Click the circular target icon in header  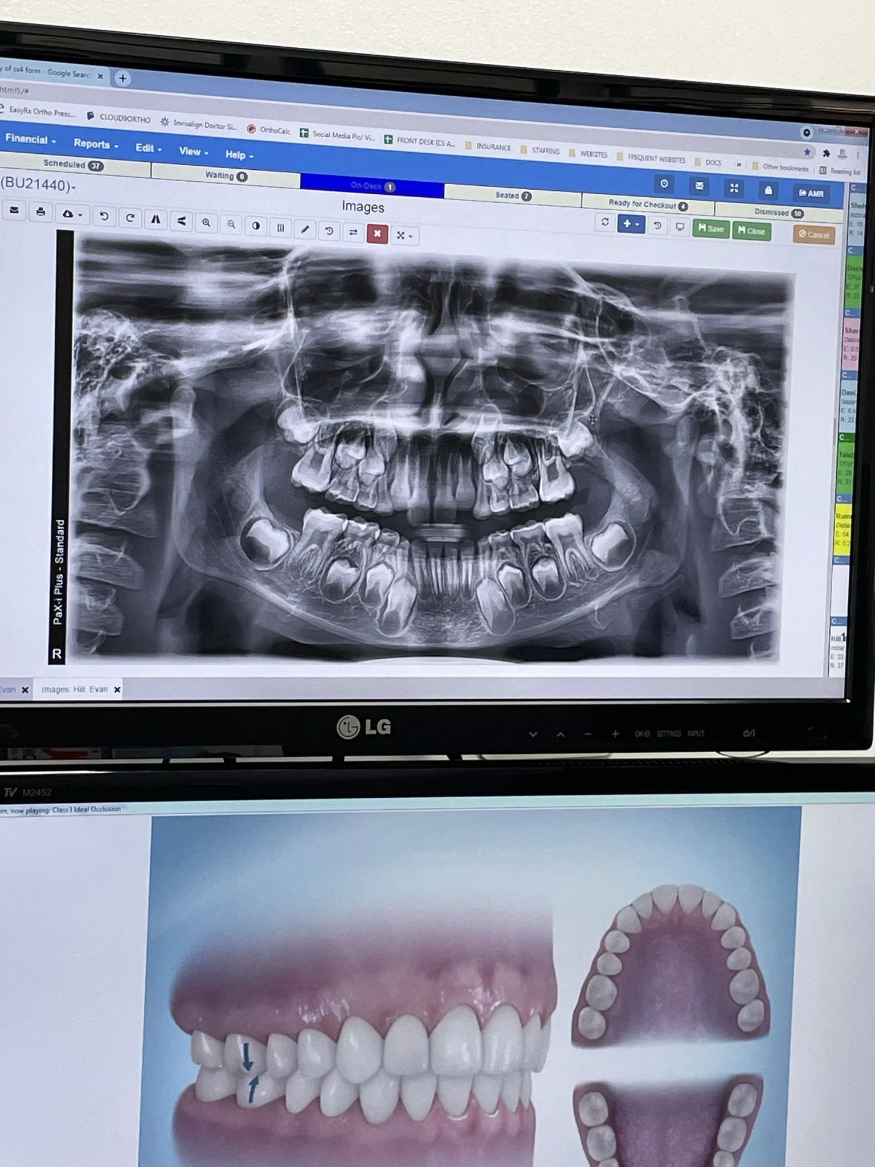click(664, 183)
